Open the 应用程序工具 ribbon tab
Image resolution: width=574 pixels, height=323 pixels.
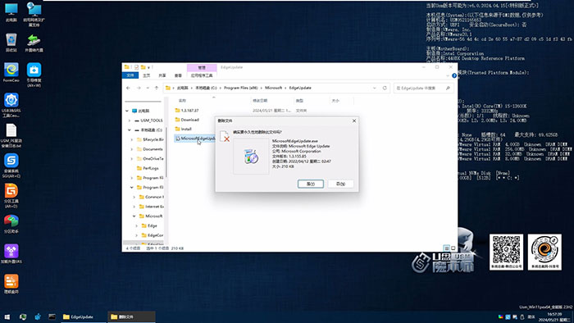point(202,75)
